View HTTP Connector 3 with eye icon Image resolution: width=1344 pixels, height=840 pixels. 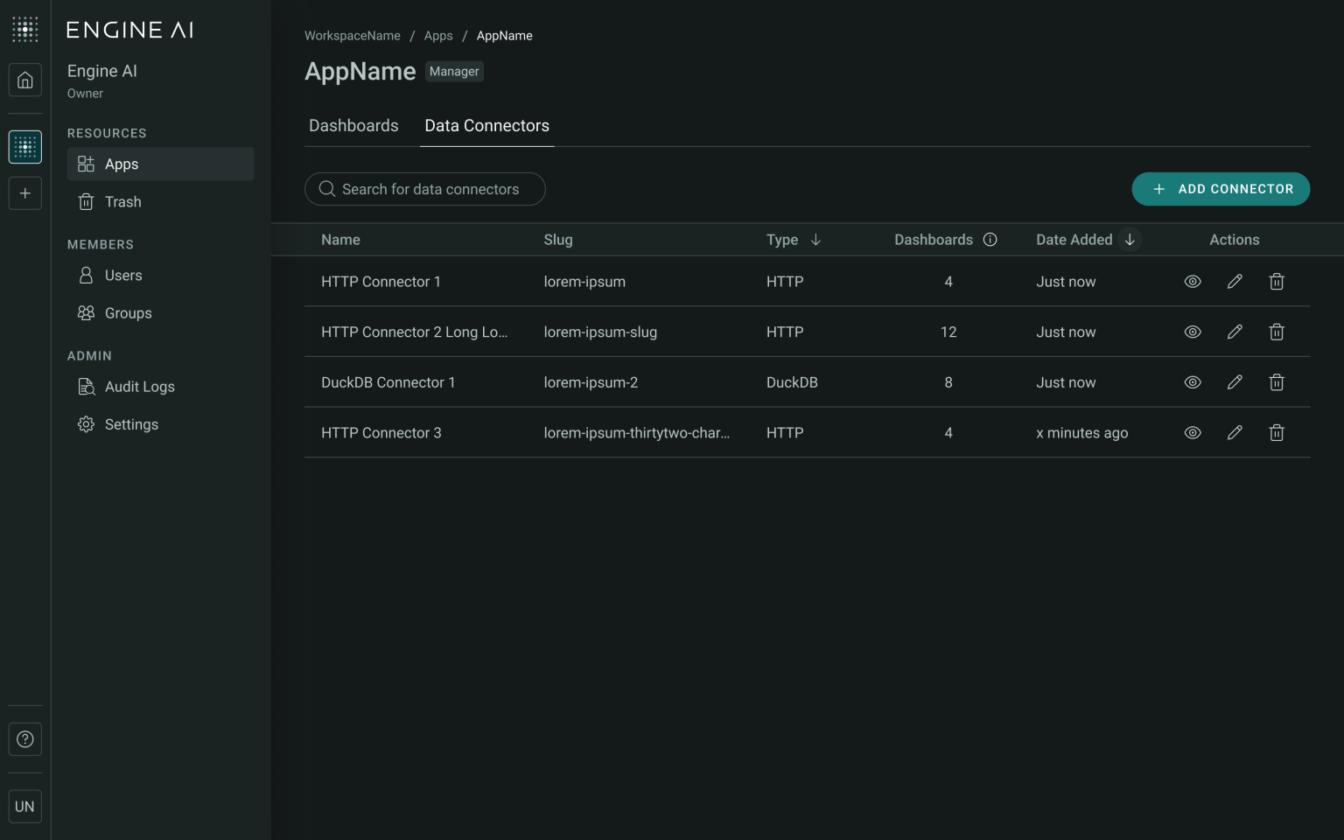click(1193, 433)
